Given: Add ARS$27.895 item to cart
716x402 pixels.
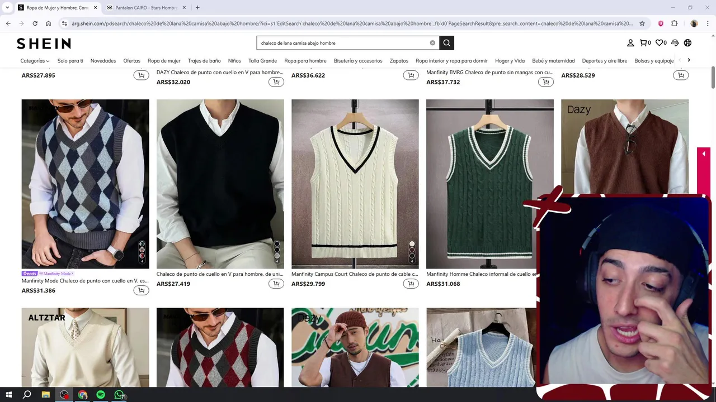Looking at the screenshot, I should coord(141,75).
